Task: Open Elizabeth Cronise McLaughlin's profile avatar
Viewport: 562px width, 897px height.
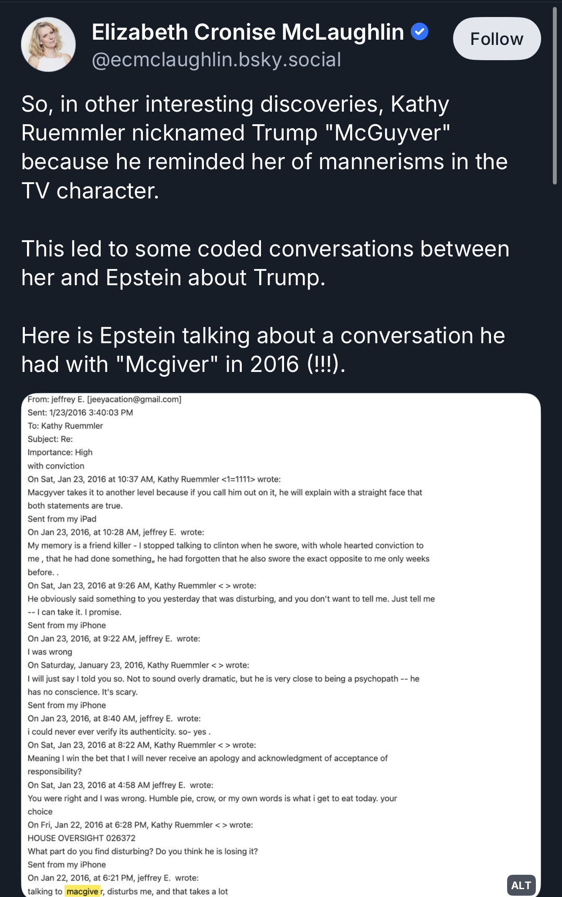Action: pos(48,44)
